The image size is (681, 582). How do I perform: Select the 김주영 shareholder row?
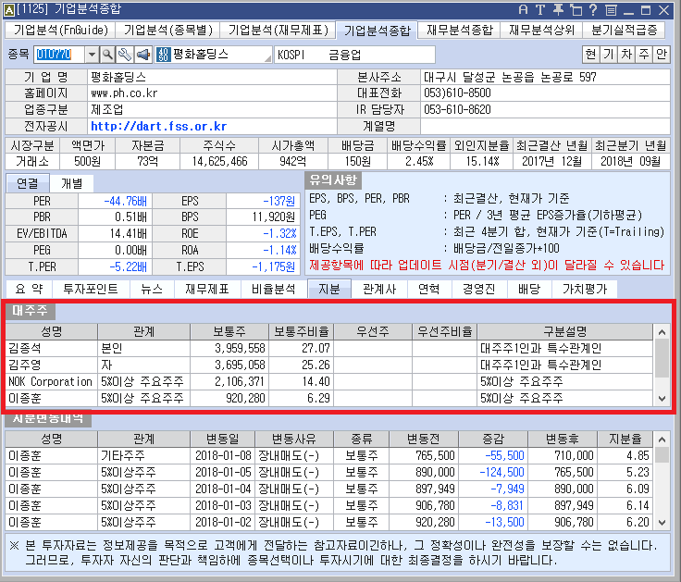328,365
